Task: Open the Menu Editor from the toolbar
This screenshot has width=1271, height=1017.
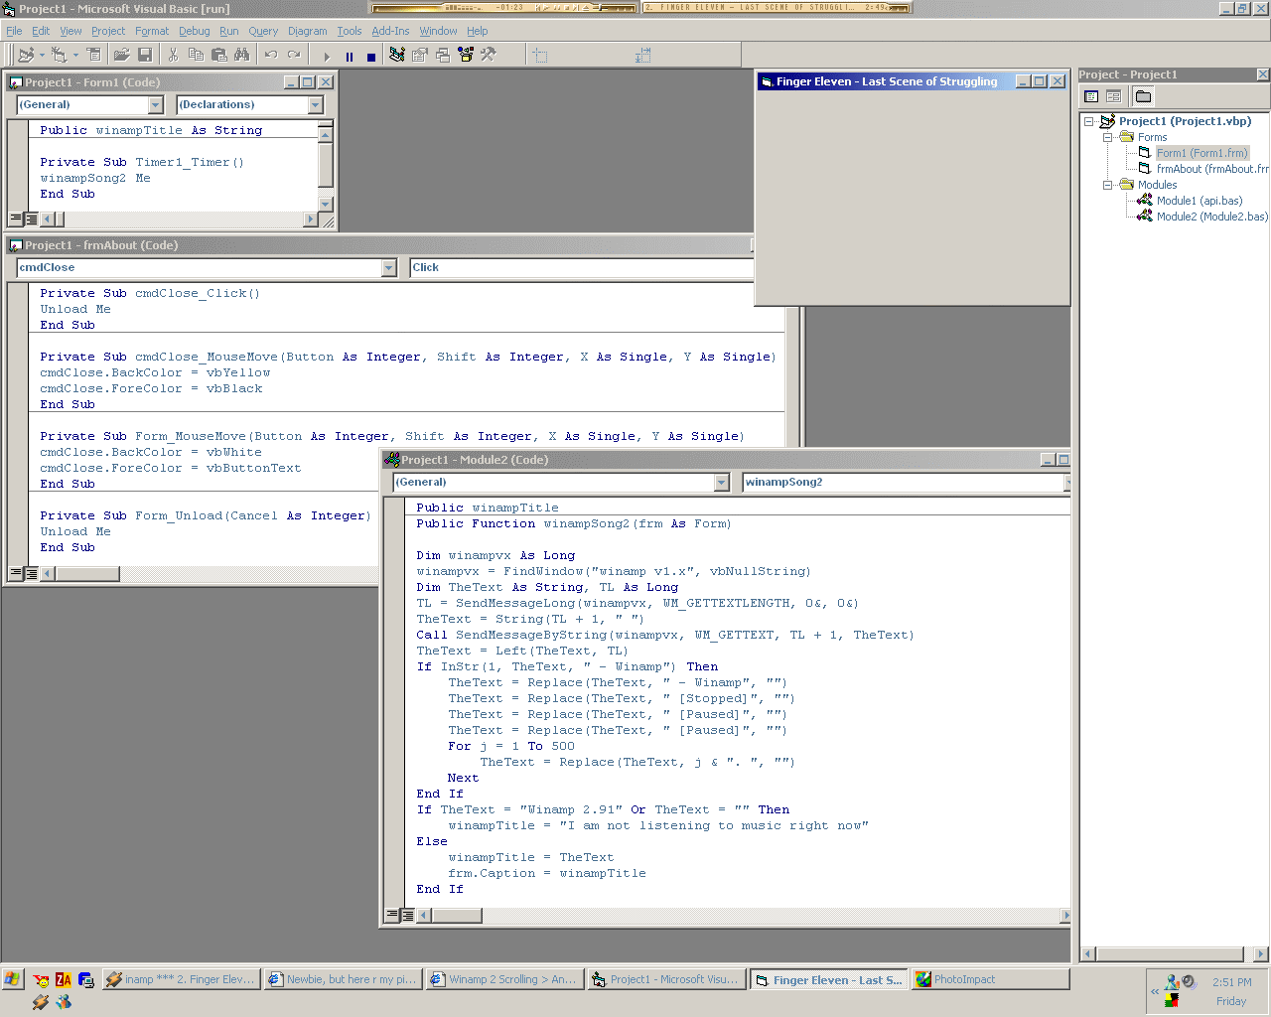Action: coord(93,56)
